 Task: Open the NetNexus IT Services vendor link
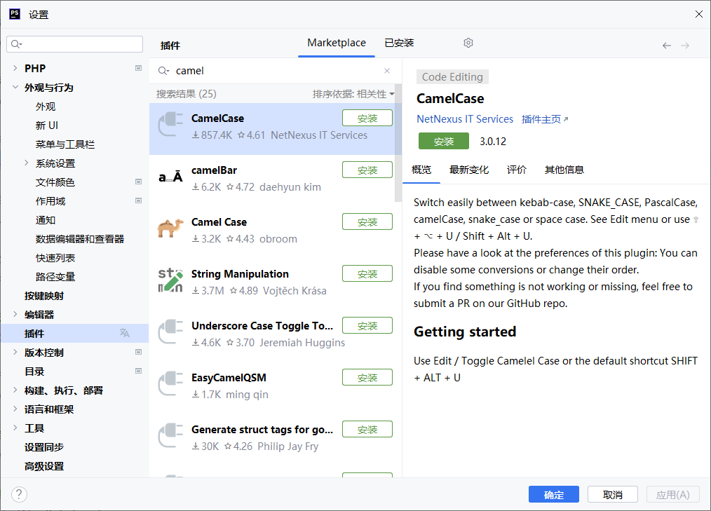465,119
